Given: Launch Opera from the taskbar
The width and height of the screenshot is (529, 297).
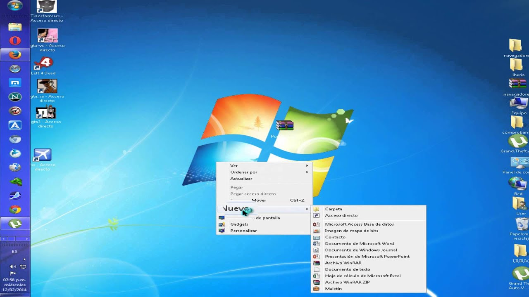Looking at the screenshot, I should (x=15, y=40).
